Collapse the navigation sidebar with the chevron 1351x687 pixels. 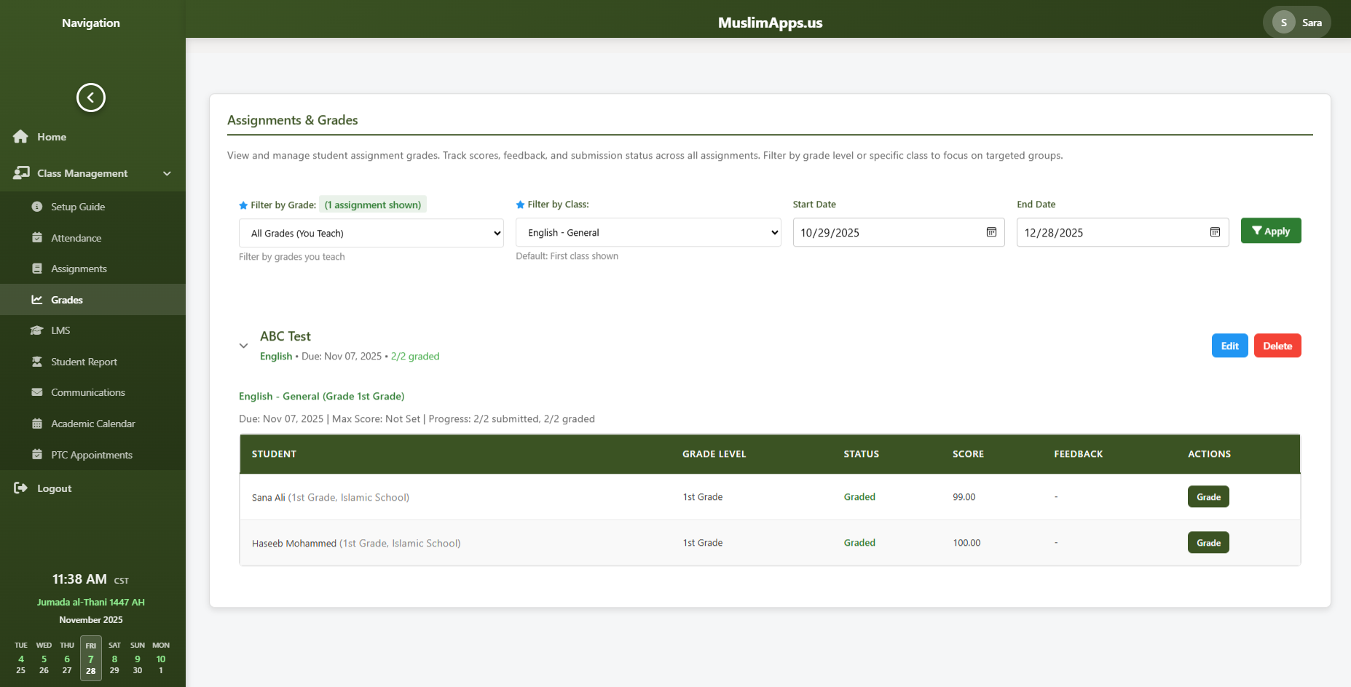(90, 97)
